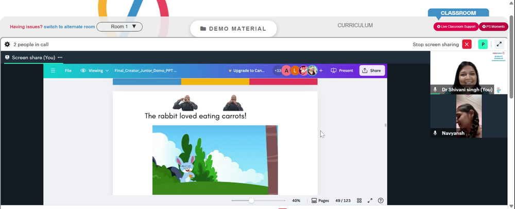Image resolution: width=515 pixels, height=209 pixels.
Task: Click the rabbit illustration on slide
Action: tap(185, 169)
